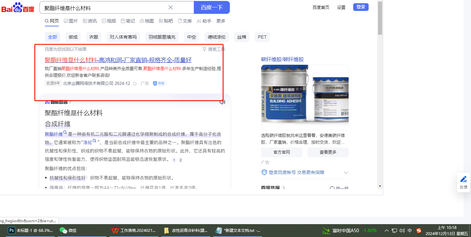Open the AI 助手 tab
Screen dimensions: 471x237
(x=204, y=21)
